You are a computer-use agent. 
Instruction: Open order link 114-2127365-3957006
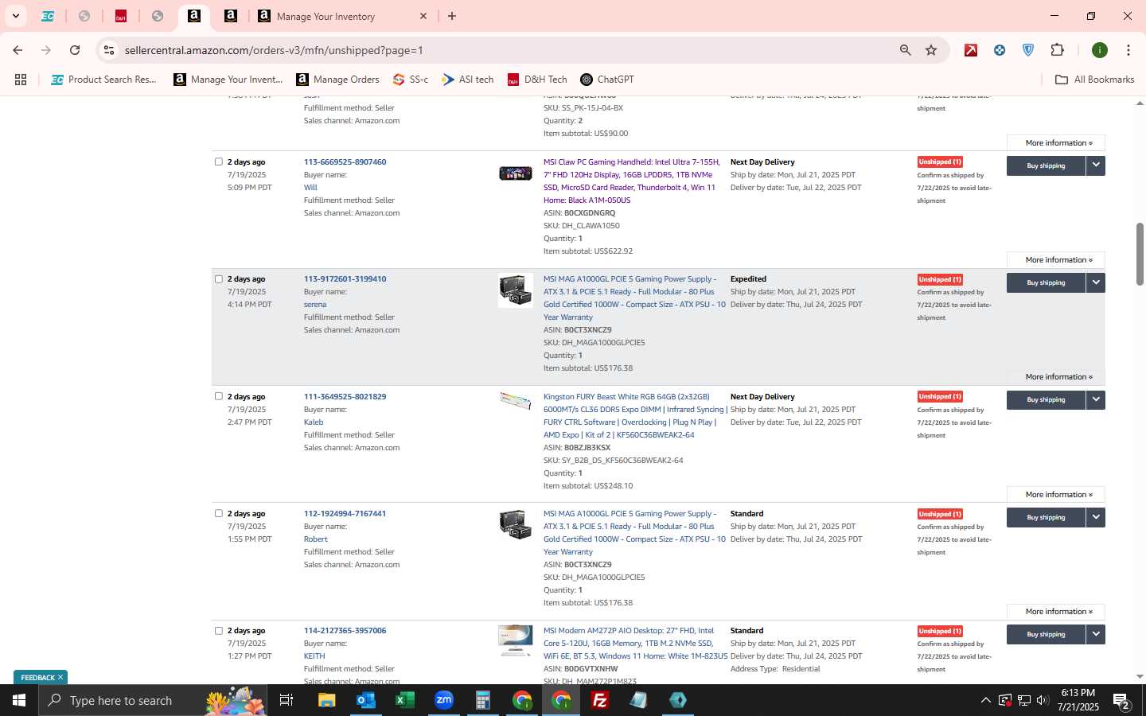345,631
